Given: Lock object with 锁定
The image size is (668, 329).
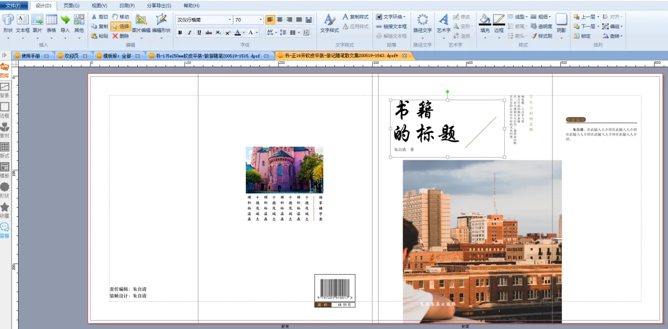Looking at the screenshot, I should (582, 36).
